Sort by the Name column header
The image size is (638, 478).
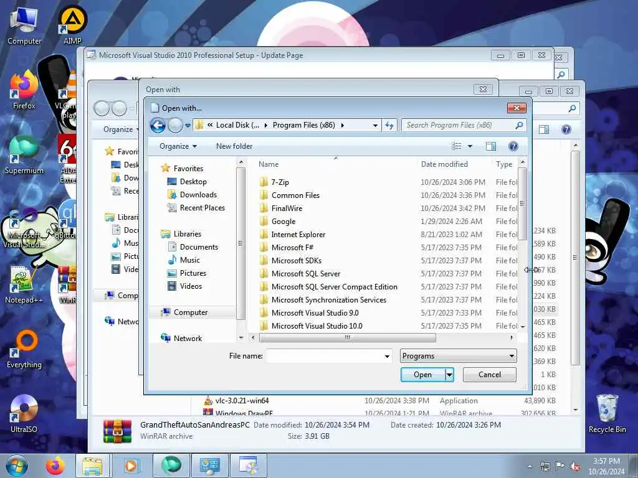[x=269, y=164]
